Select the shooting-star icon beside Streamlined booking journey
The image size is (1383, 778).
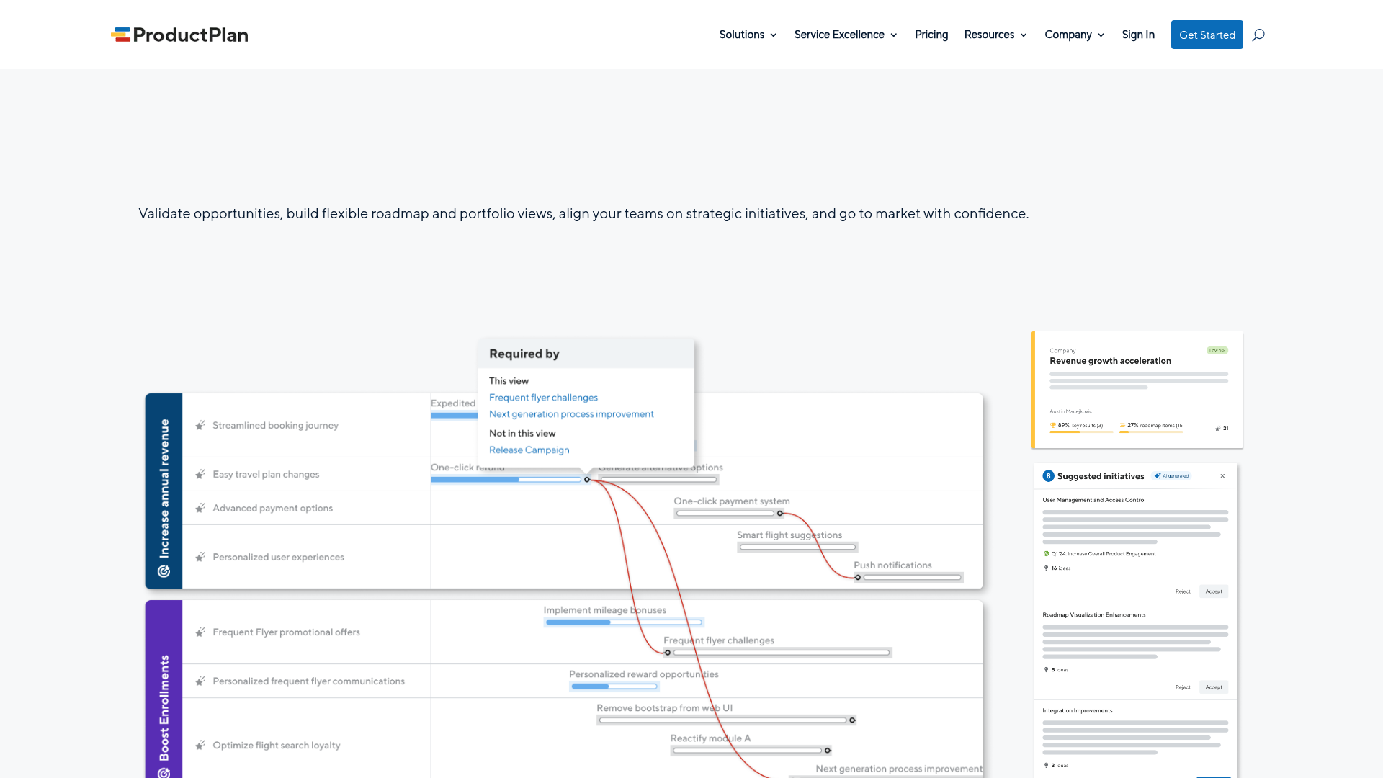click(x=200, y=425)
